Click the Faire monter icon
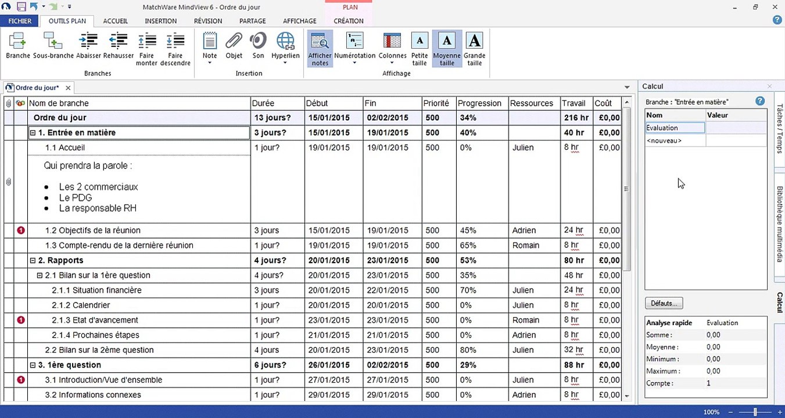This screenshot has height=418, width=785. tap(147, 45)
